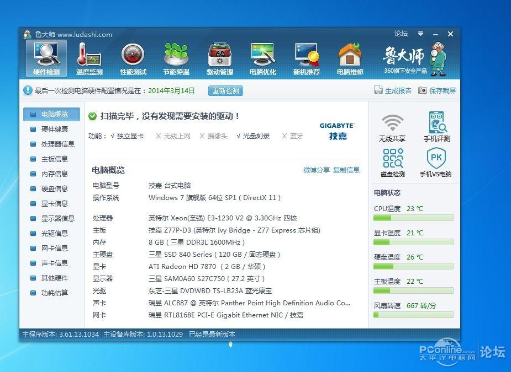
Task: Click the 已经是最新版本 status bar text
Action: tap(212, 335)
